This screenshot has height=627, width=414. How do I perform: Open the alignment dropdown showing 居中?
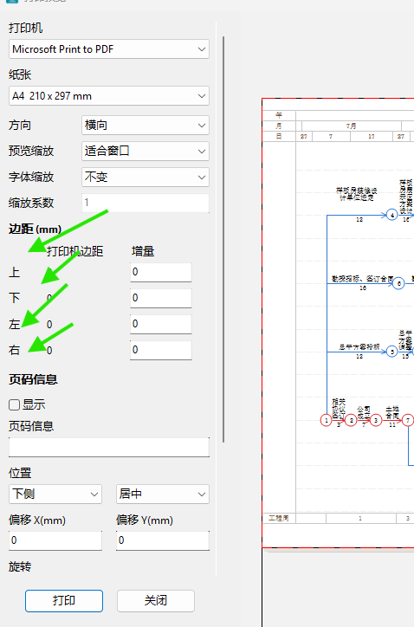(x=163, y=494)
